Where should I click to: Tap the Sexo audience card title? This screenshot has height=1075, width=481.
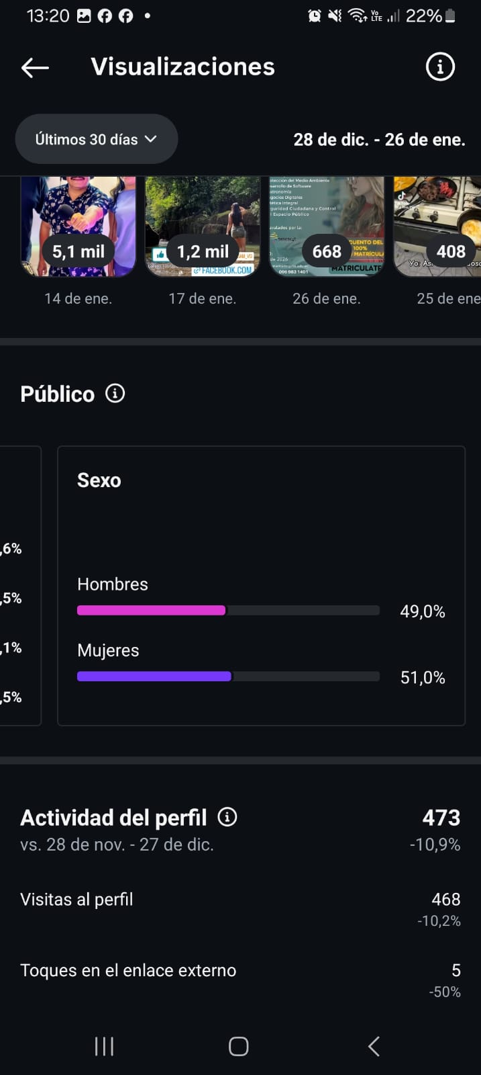(99, 480)
